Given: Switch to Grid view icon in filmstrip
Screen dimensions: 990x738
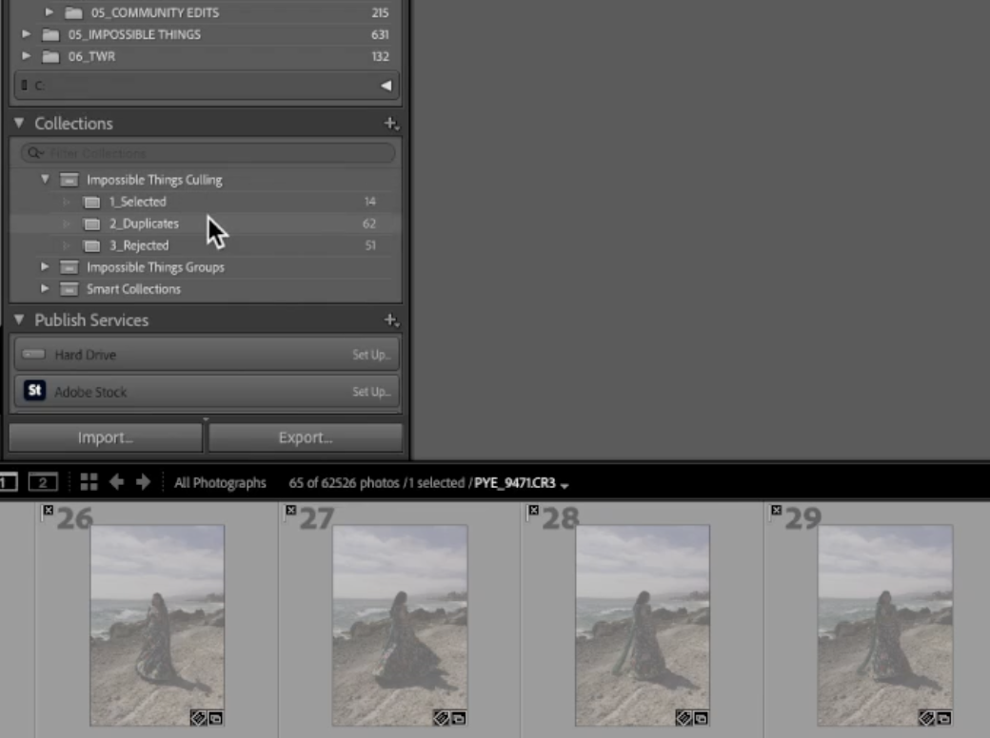Looking at the screenshot, I should 89,482.
